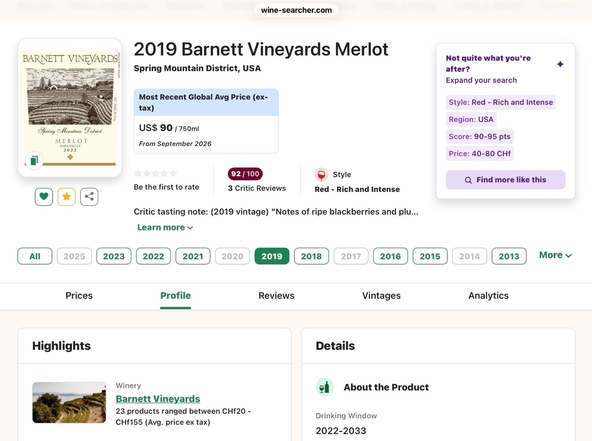Image resolution: width=592 pixels, height=441 pixels.
Task: Click the wine glass Style icon
Action: 321,174
